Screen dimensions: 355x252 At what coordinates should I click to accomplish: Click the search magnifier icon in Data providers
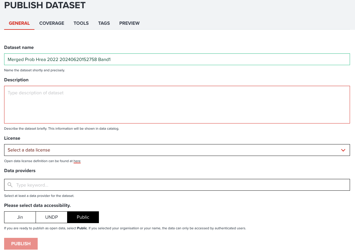click(10, 185)
